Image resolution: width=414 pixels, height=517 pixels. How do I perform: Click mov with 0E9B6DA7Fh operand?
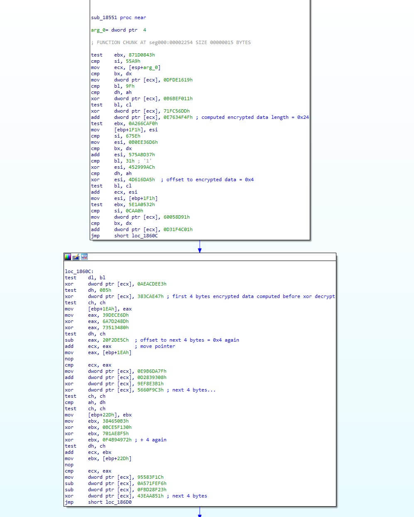tap(115, 371)
